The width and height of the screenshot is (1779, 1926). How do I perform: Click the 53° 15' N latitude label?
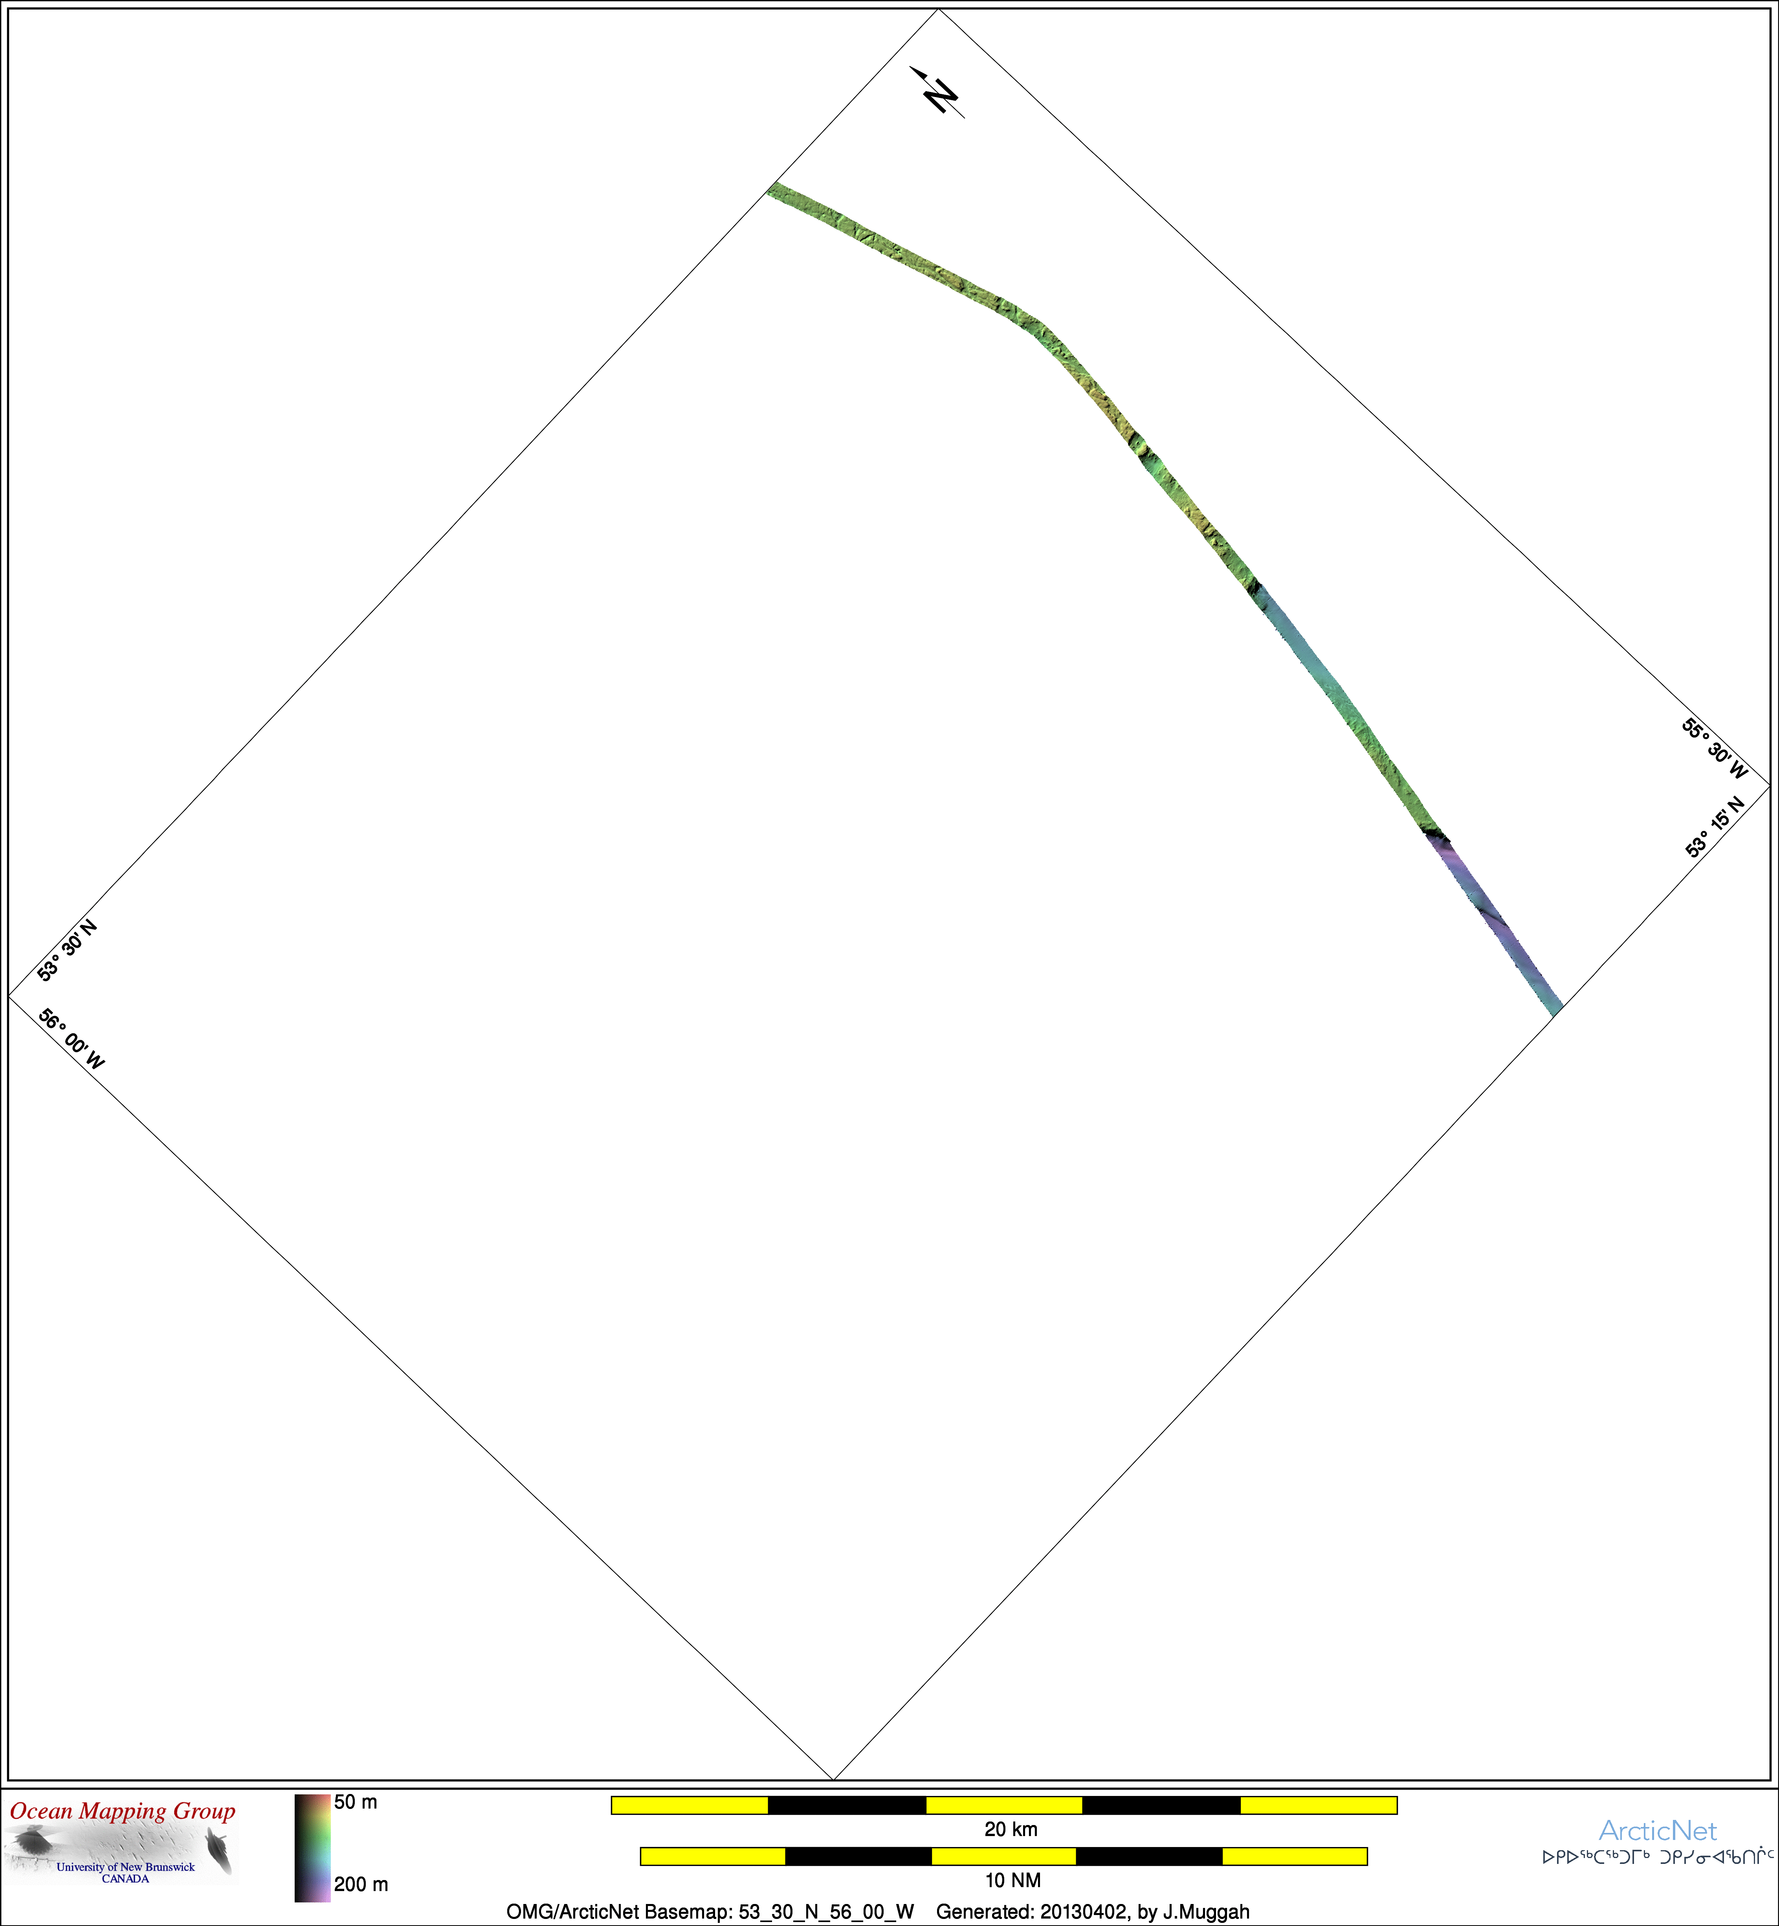tap(1715, 826)
